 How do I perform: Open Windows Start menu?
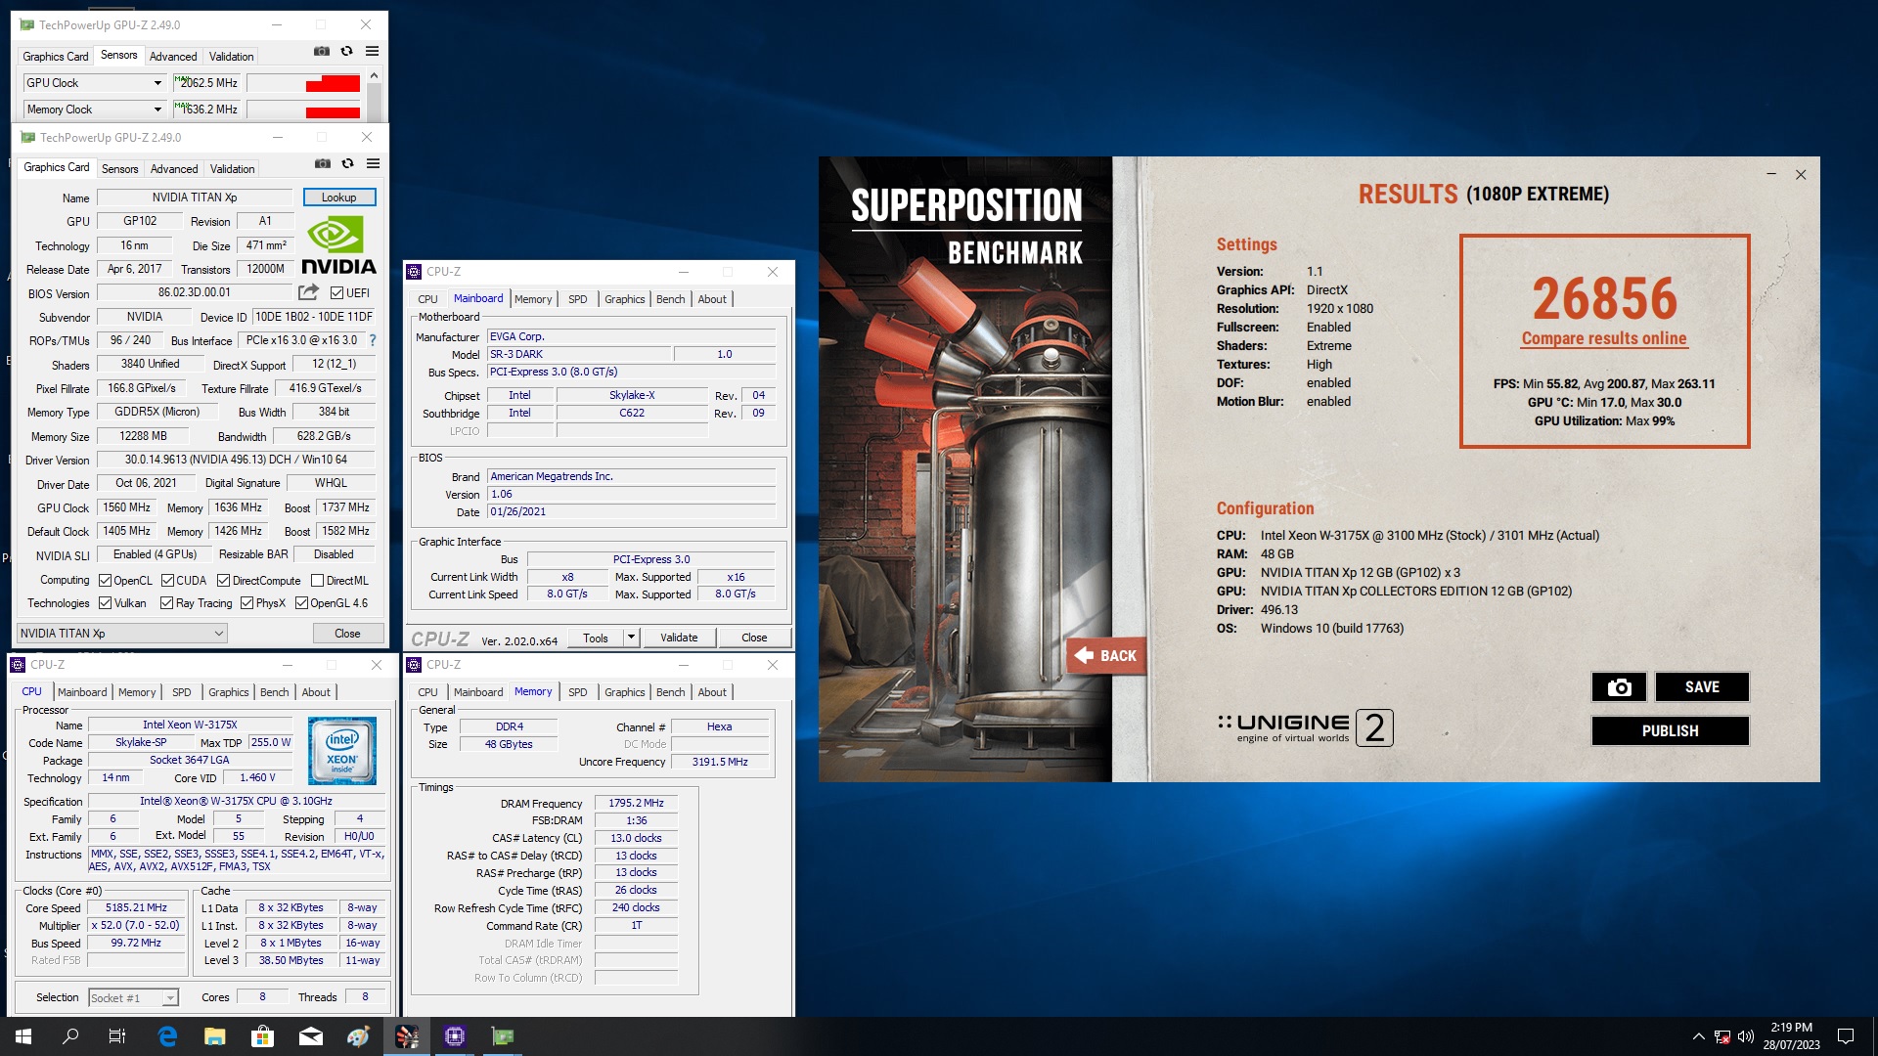click(x=23, y=1036)
